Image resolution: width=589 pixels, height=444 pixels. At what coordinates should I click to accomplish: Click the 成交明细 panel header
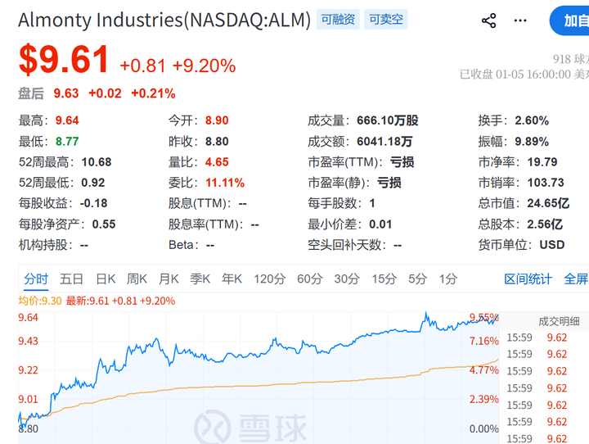559,321
